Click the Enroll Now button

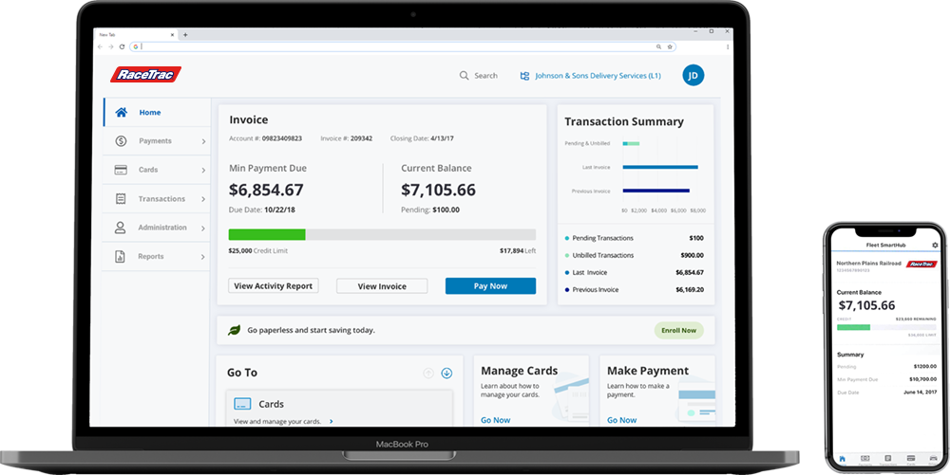click(x=678, y=331)
